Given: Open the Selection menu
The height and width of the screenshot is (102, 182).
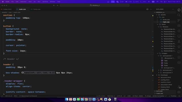Looking at the screenshot, I should [23, 2].
